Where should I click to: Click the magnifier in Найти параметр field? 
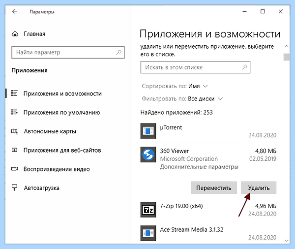point(118,52)
